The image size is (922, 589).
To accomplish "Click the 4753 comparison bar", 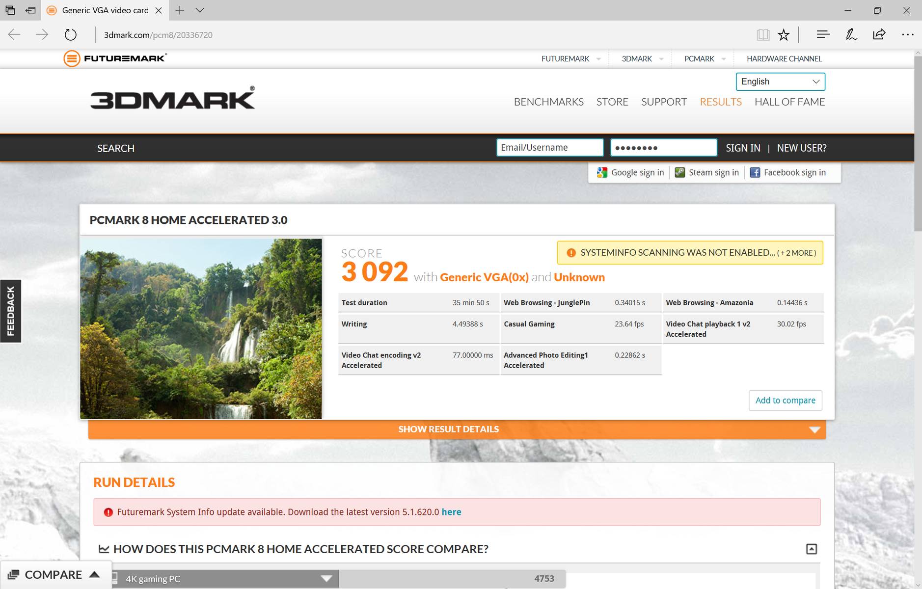I will tap(452, 579).
